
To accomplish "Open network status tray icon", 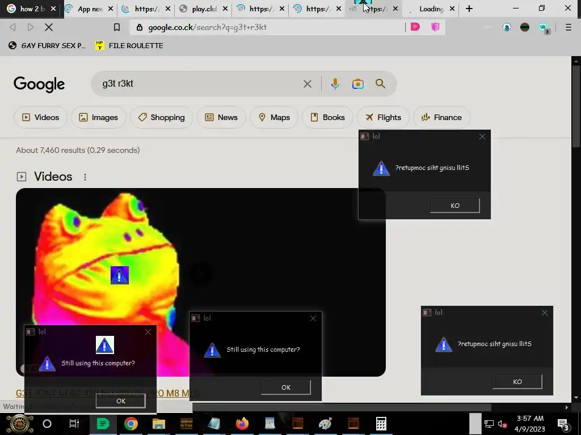I will 489,424.
